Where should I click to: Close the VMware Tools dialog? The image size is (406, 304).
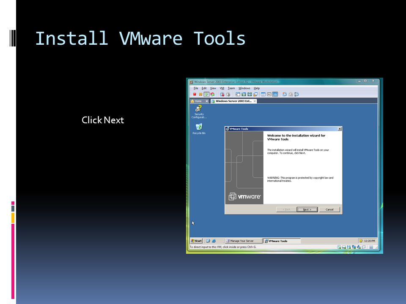[x=340, y=129]
